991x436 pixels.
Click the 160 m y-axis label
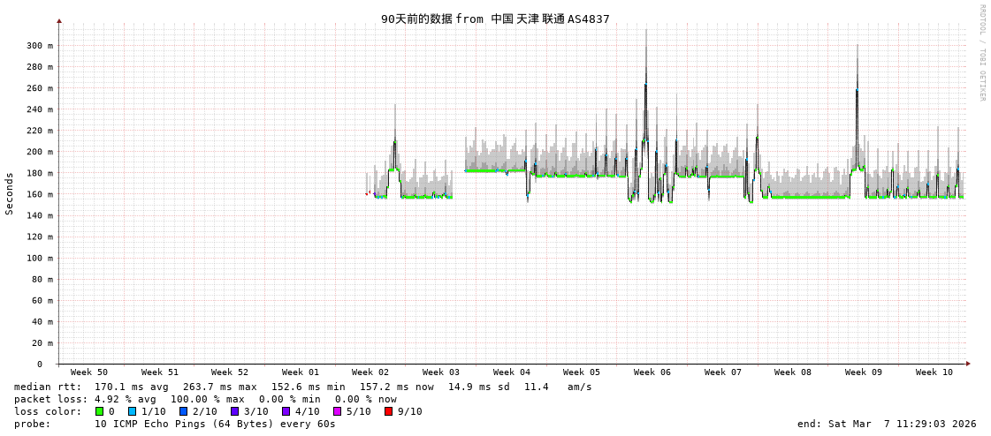39,194
